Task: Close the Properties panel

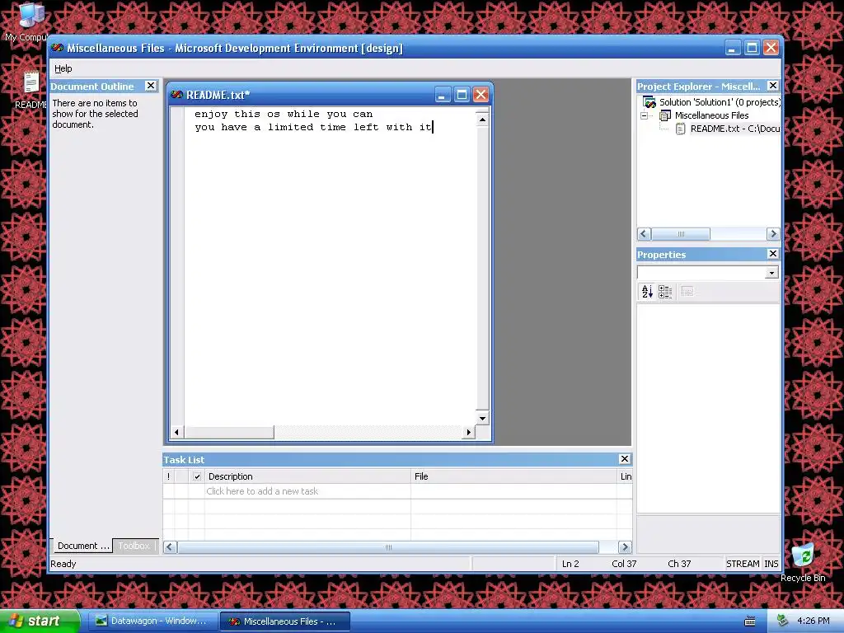Action: pos(772,254)
